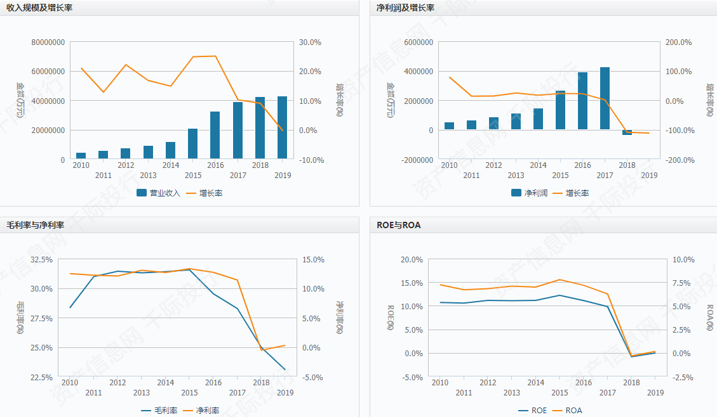Select the 2017 net profit bar
This screenshot has width=717, height=417.
coord(605,99)
